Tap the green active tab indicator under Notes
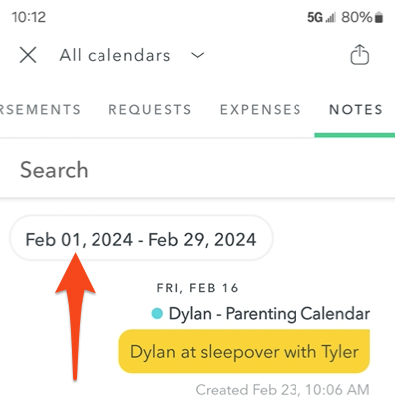The width and height of the screenshot is (395, 404). pyautogui.click(x=355, y=135)
